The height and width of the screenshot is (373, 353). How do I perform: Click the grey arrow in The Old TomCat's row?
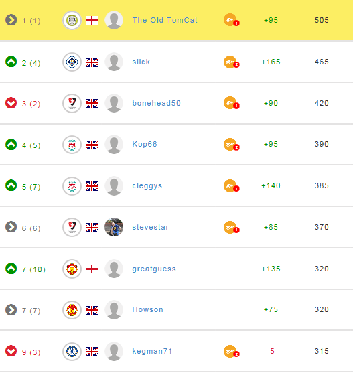(11, 20)
